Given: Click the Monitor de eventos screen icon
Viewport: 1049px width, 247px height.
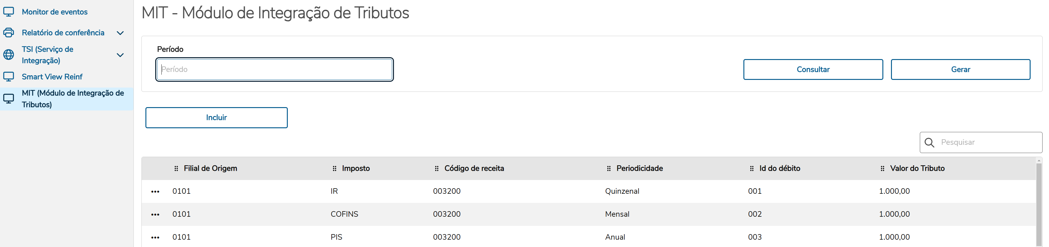Looking at the screenshot, I should 9,12.
